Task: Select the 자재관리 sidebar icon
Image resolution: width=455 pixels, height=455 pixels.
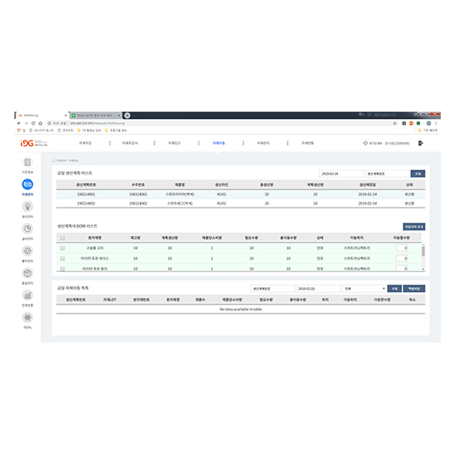Action: 28,184
